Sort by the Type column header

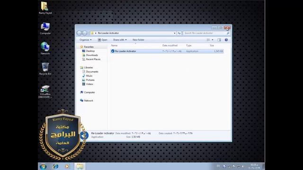click(x=189, y=45)
